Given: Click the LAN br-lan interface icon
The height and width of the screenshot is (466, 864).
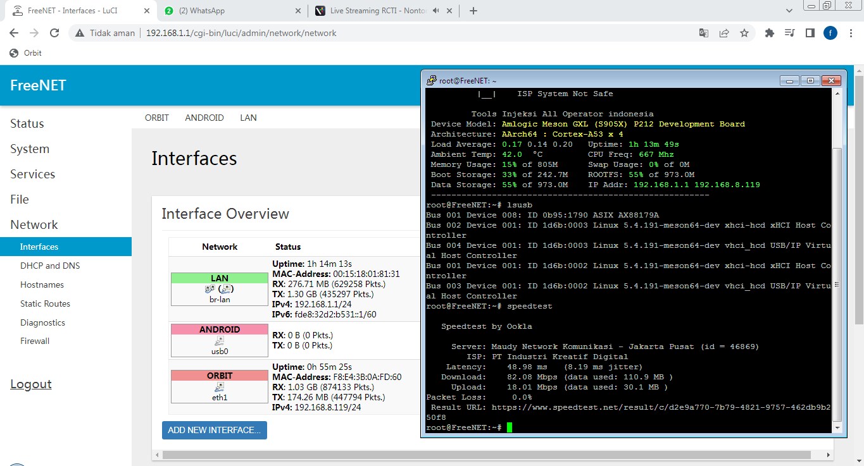Looking at the screenshot, I should (x=220, y=289).
